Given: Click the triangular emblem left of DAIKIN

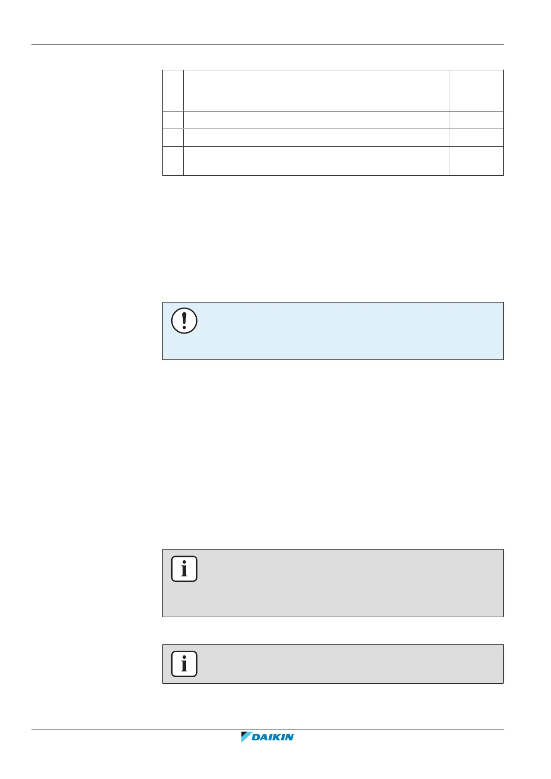Looking at the screenshot, I should click(x=245, y=737).
